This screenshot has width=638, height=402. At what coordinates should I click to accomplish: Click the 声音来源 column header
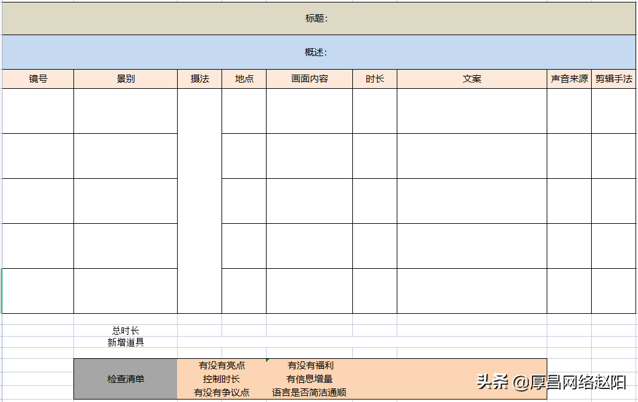pos(569,79)
